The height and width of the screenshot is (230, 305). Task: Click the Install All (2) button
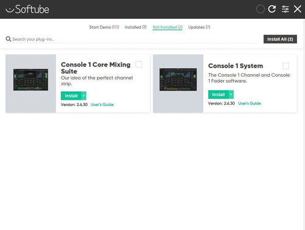click(x=280, y=39)
